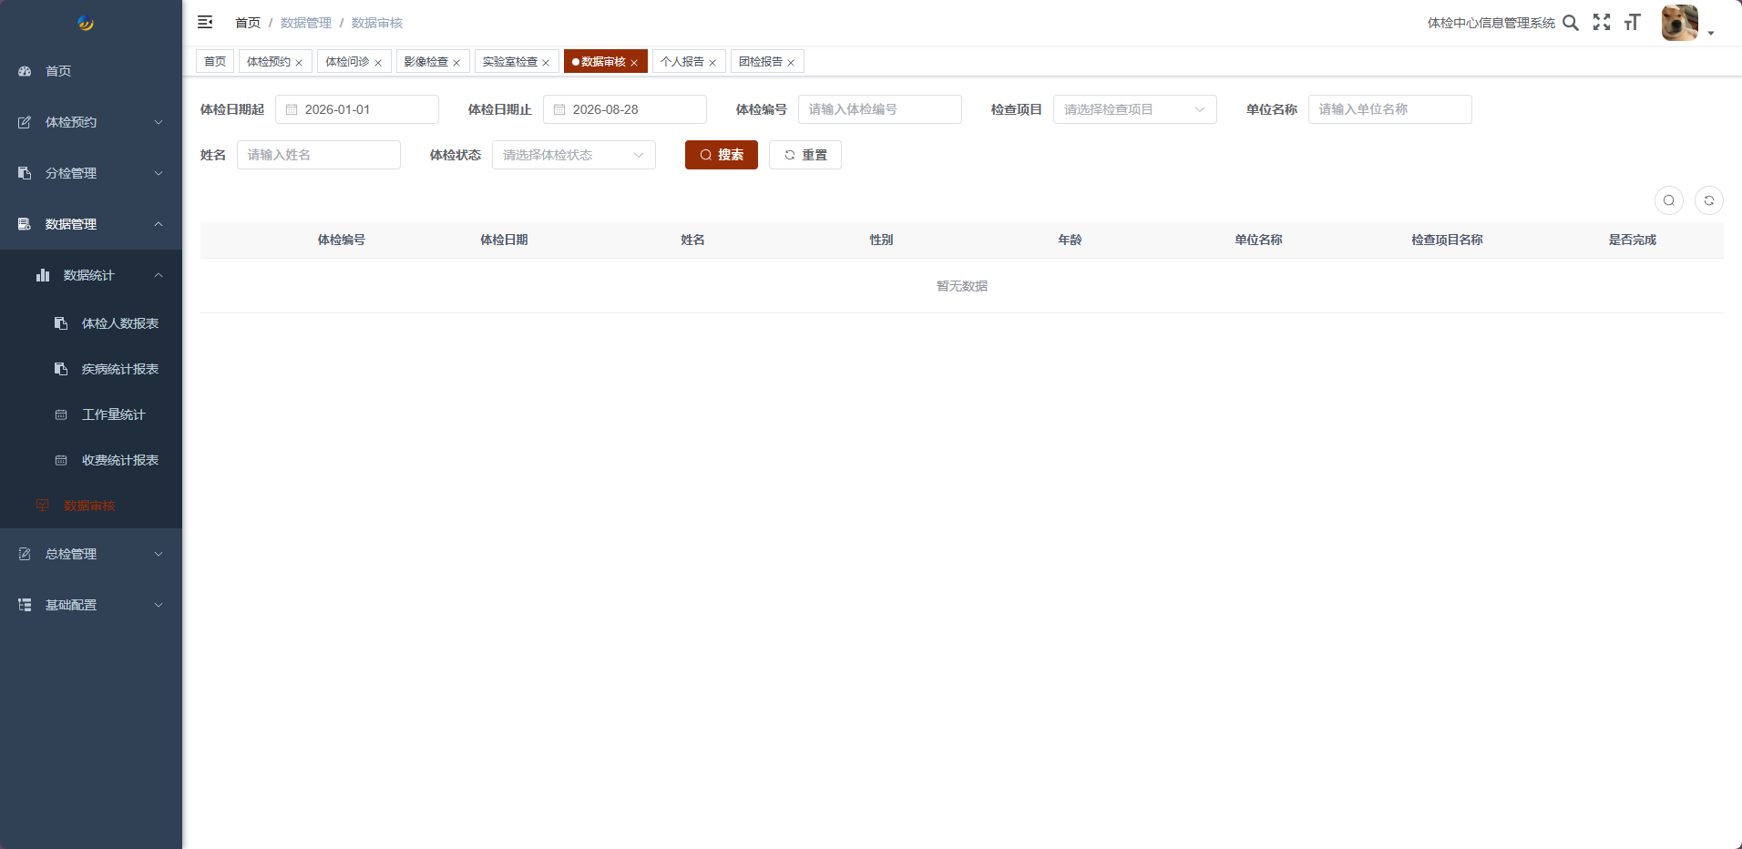Open the font size setting icon

(1632, 23)
